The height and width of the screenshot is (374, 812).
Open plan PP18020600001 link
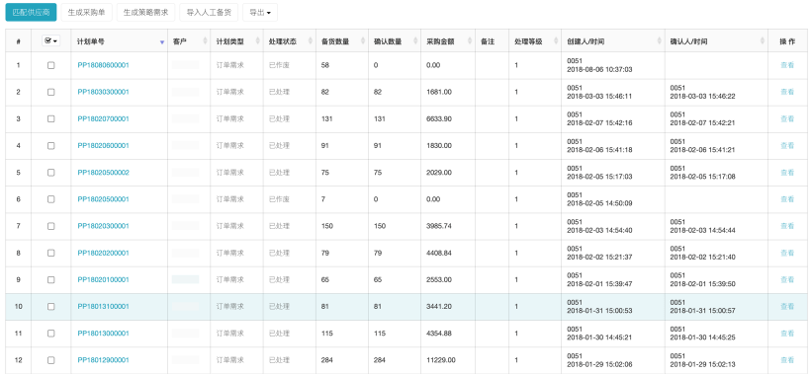(103, 146)
